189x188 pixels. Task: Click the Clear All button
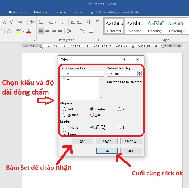pyautogui.click(x=131, y=141)
